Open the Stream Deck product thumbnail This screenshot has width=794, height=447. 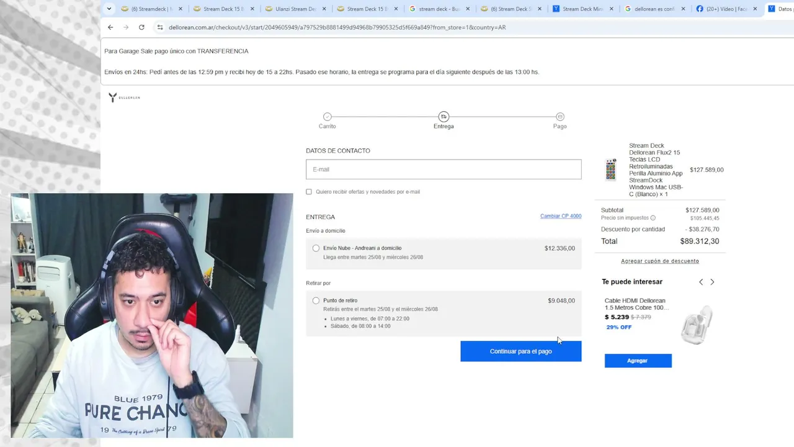611,169
